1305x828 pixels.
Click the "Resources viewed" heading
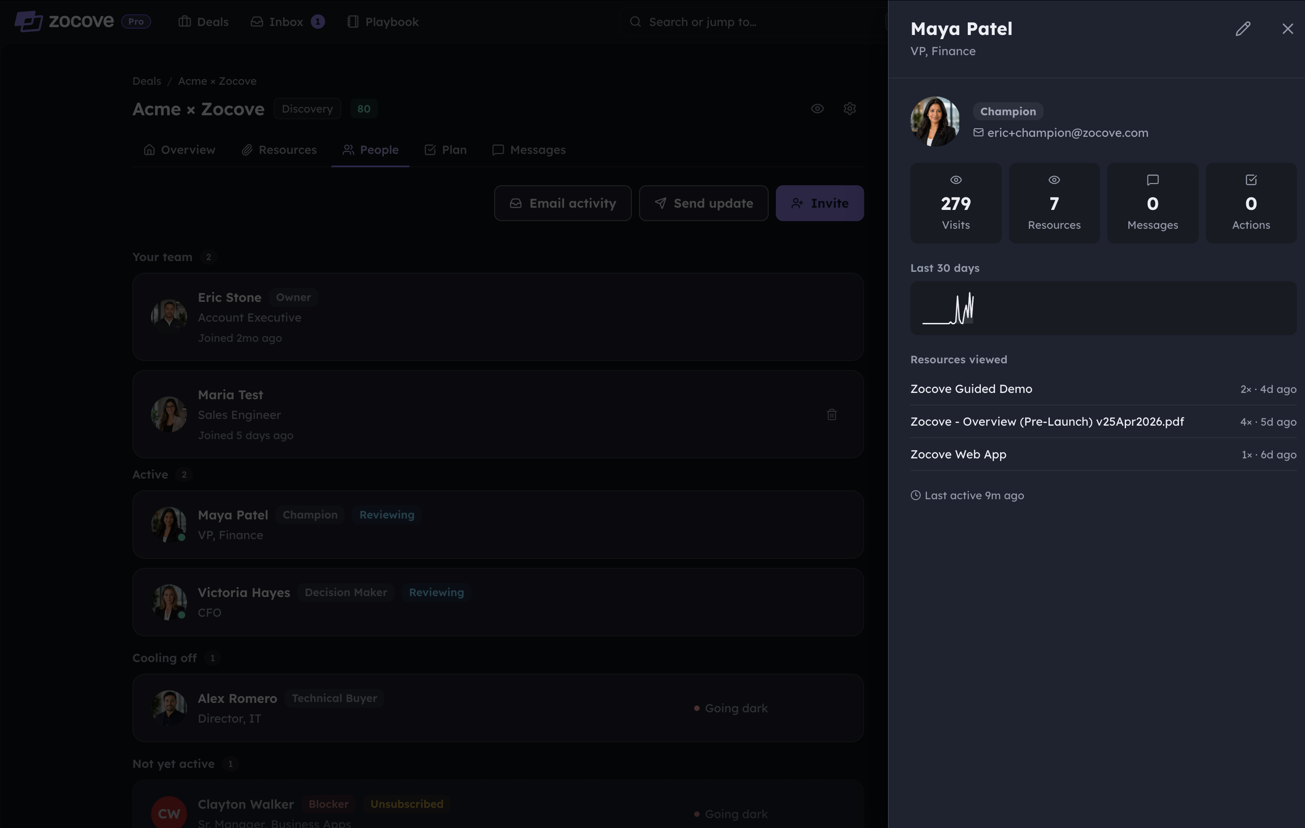click(x=959, y=359)
